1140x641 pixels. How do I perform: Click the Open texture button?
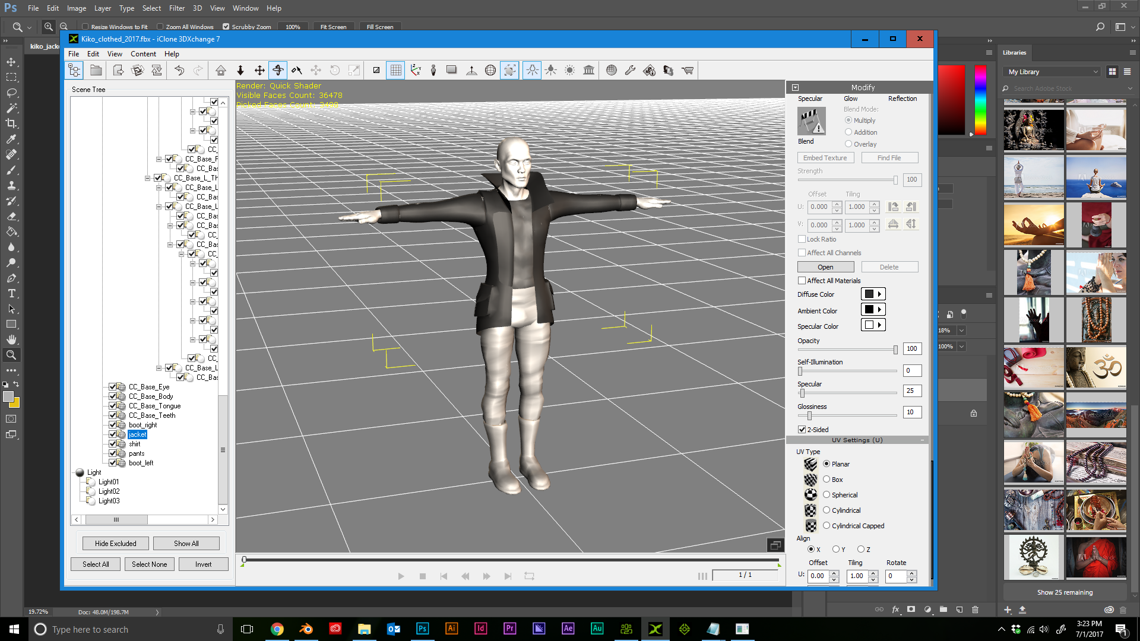825,267
